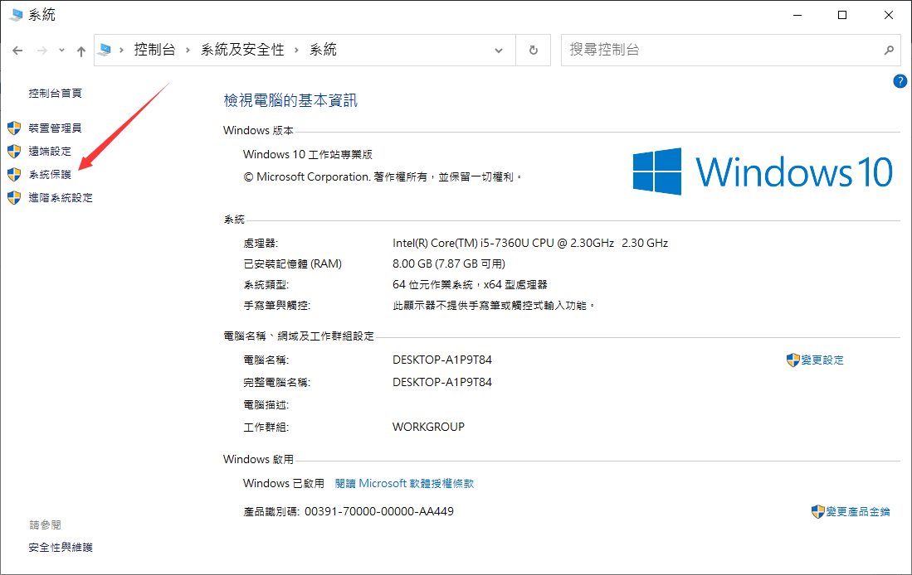912x575 pixels.
Task: Refresh the control panel page
Action: (534, 51)
